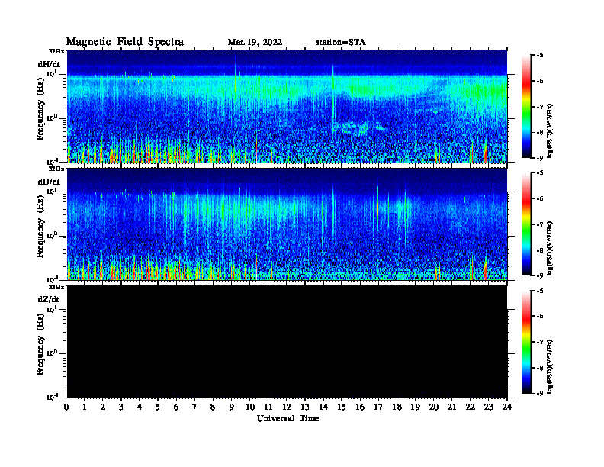Viewport: 604px width, 467px height.
Task: Click hour tick label 22 on time axis
Action: 471,407
